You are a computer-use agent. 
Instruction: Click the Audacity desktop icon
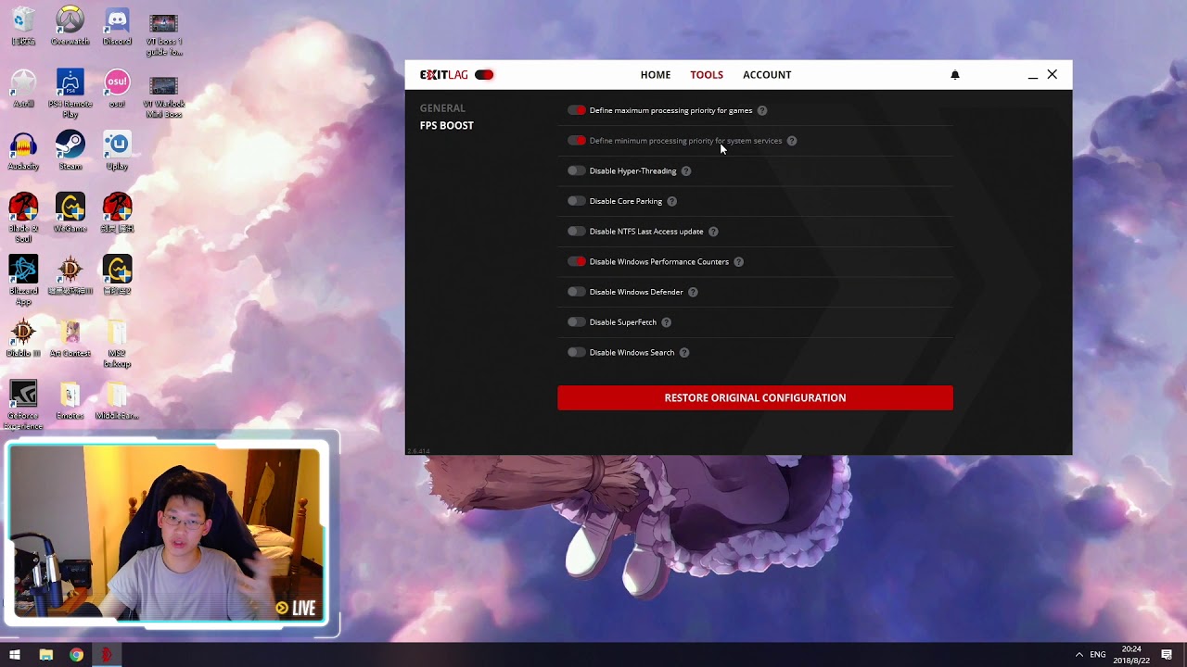coord(23,151)
